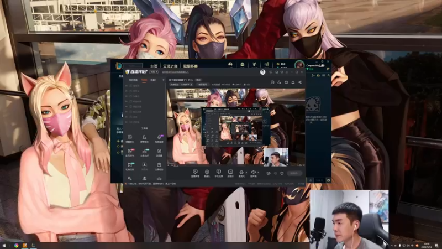
Task: Tick the checkbox of the topmost source row
Action: 130,86
